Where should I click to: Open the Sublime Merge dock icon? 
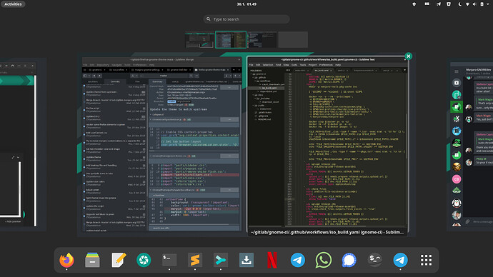point(221,260)
